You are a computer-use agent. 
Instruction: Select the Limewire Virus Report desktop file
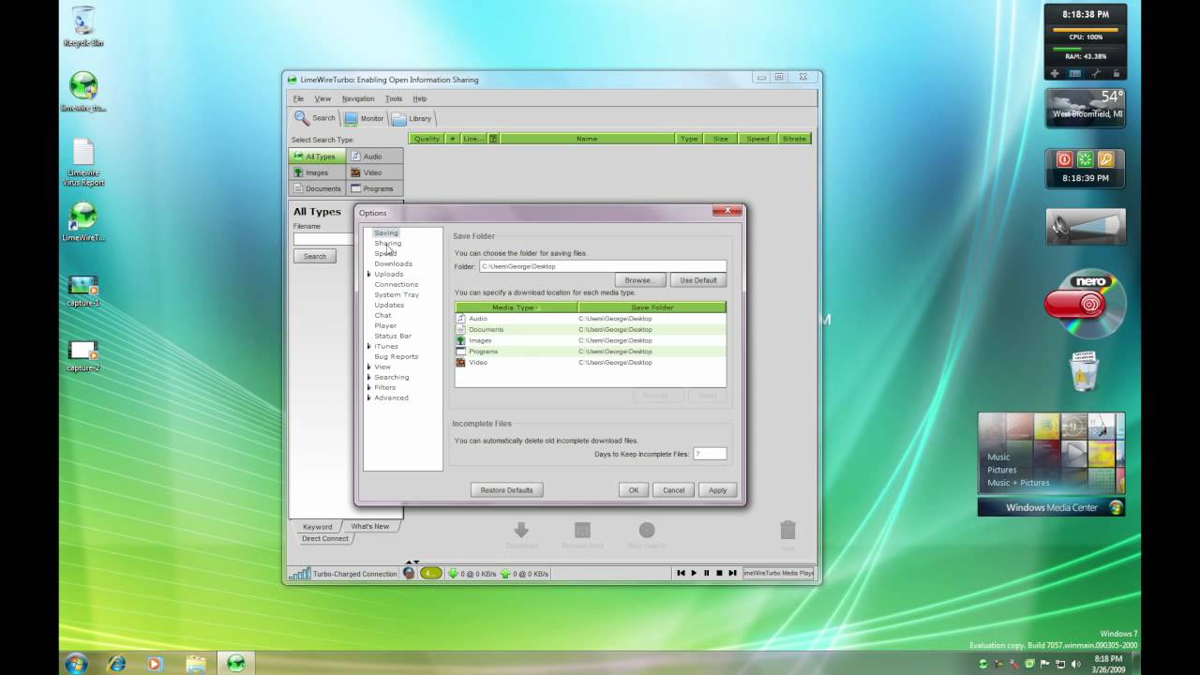tap(83, 163)
